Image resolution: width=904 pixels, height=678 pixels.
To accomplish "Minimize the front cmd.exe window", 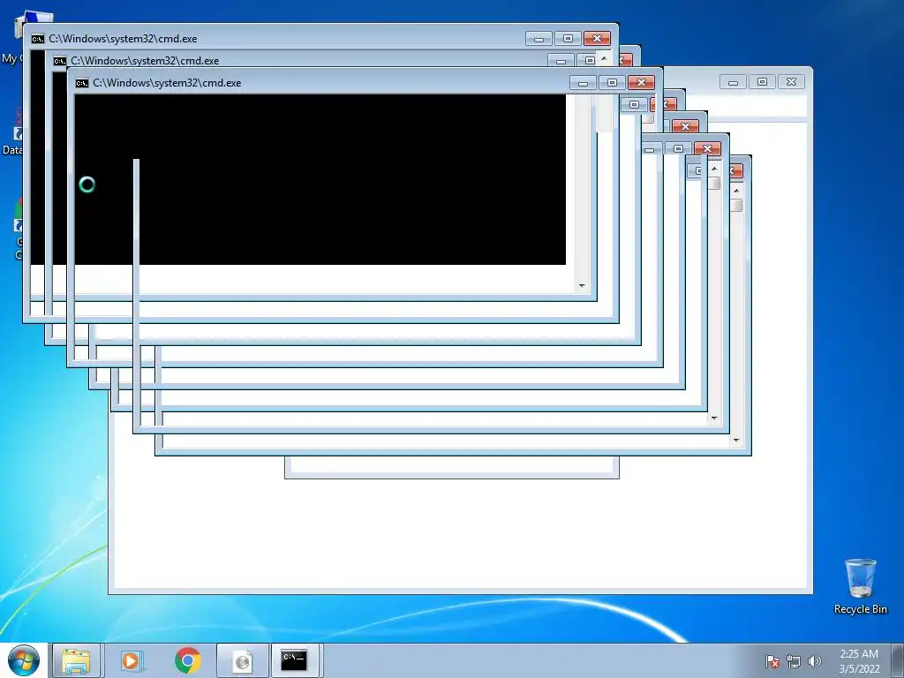I will [x=583, y=82].
